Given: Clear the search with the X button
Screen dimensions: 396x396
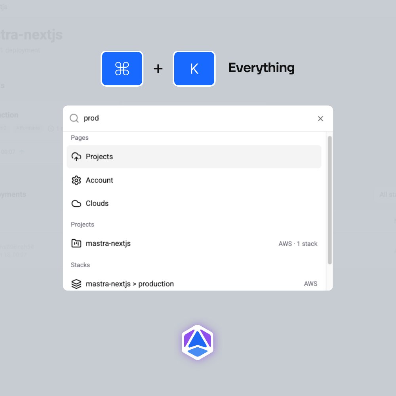Looking at the screenshot, I should (320, 118).
